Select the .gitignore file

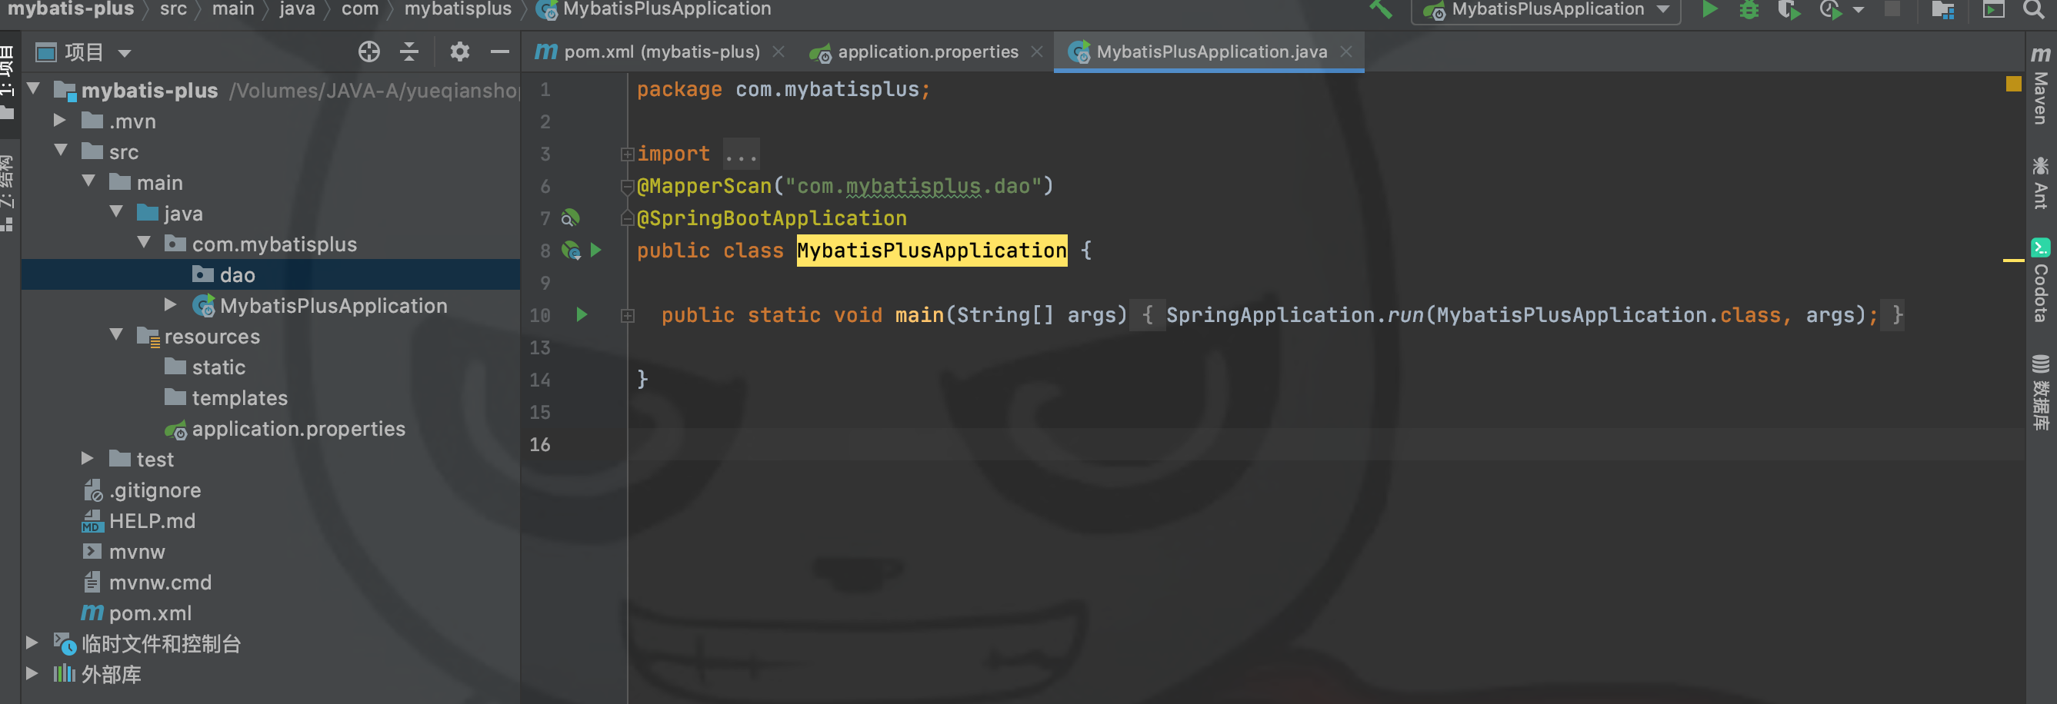(x=142, y=490)
